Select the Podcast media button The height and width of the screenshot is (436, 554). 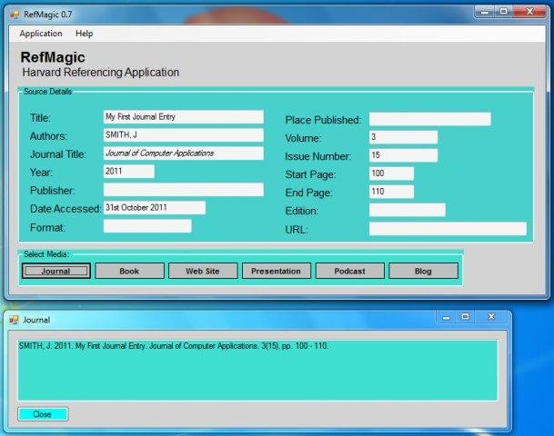point(350,271)
